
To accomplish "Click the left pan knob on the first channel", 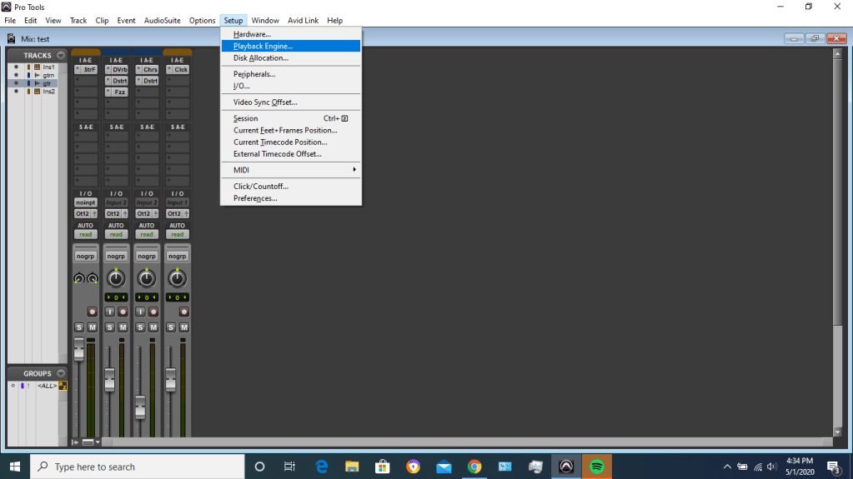I will 78,279.
